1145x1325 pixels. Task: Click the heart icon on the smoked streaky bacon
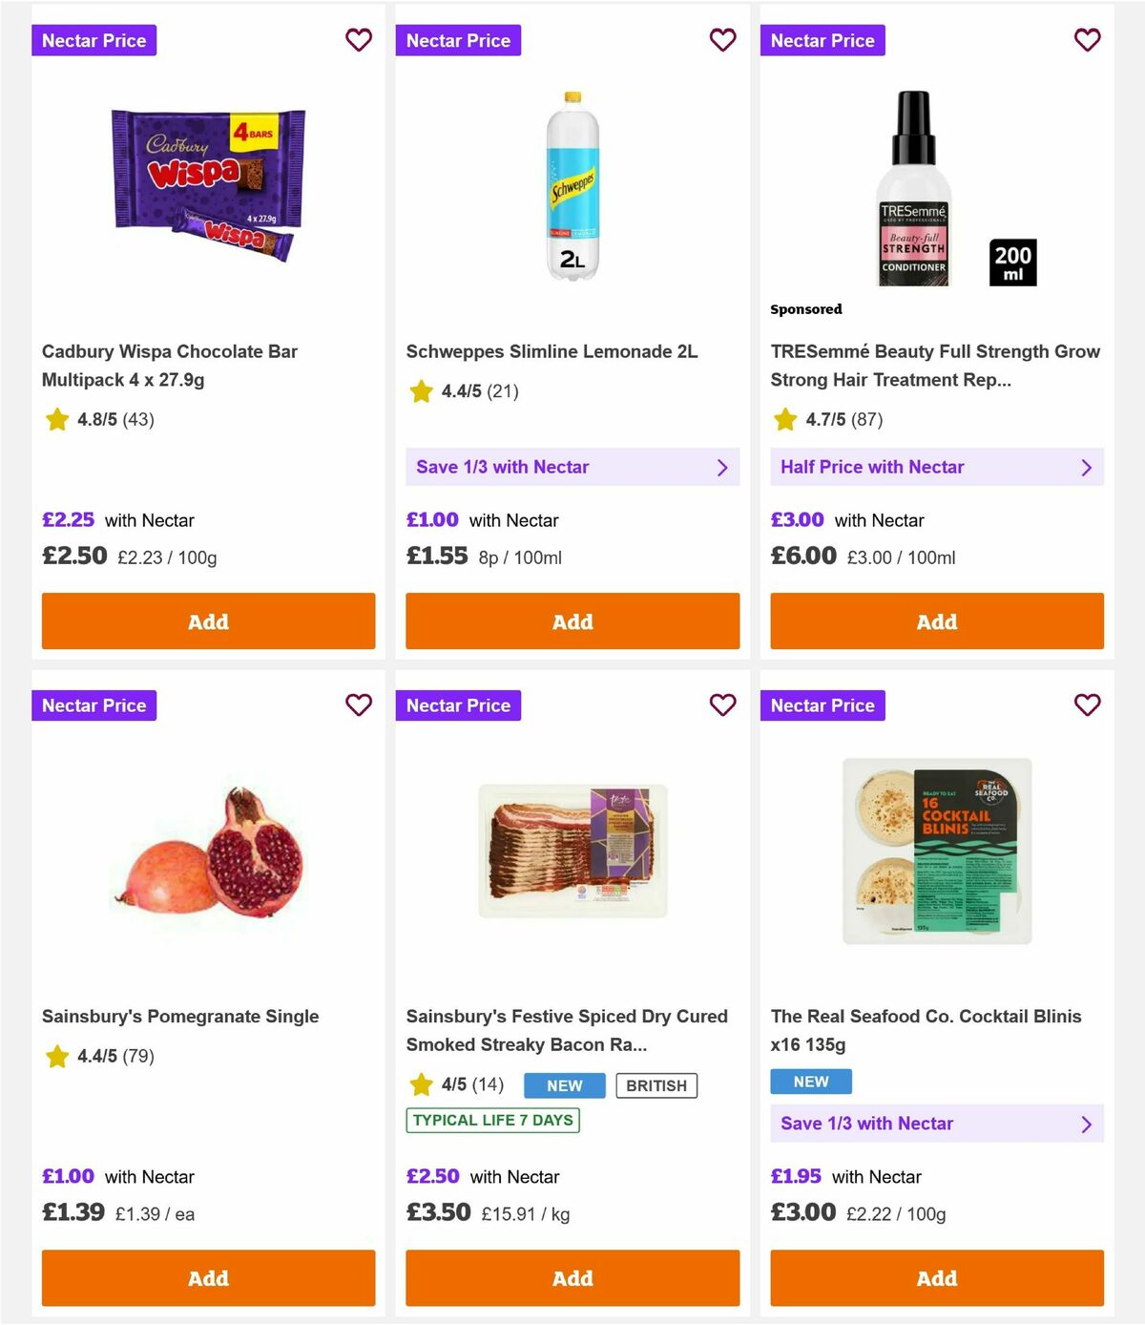pos(722,705)
